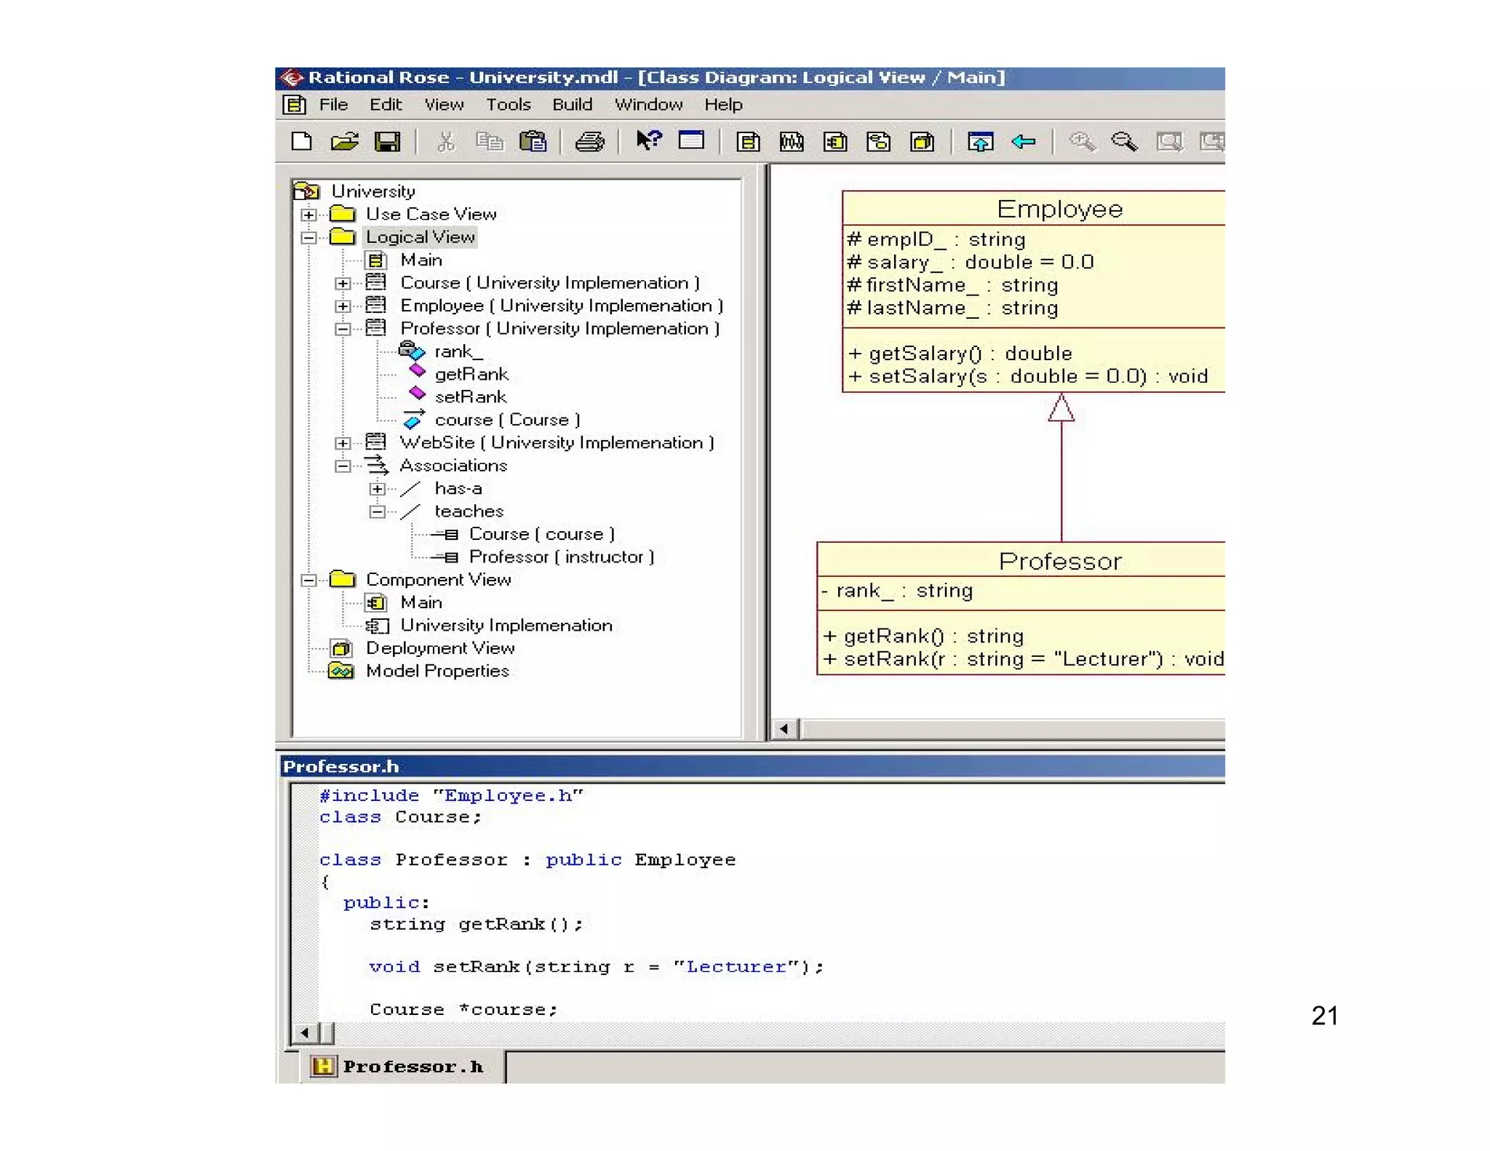Click diagram horizontal scrollbar left arrow
The width and height of the screenshot is (1490, 1151).
point(784,728)
